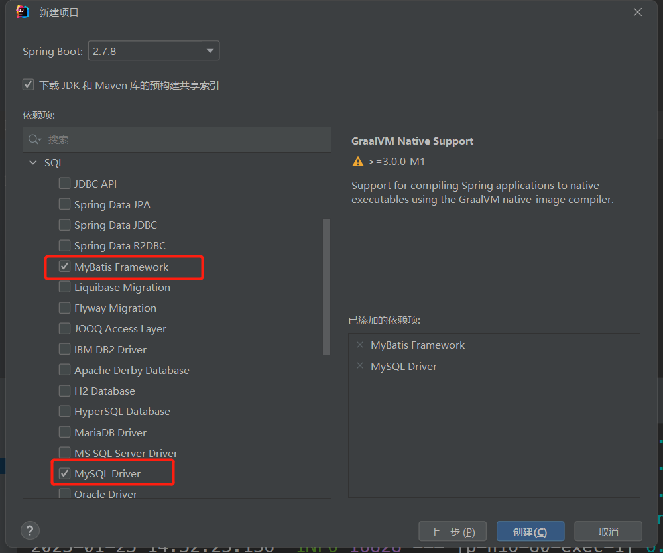This screenshot has width=663, height=553.
Task: Check the H2 Database option
Action: pyautogui.click(x=65, y=391)
